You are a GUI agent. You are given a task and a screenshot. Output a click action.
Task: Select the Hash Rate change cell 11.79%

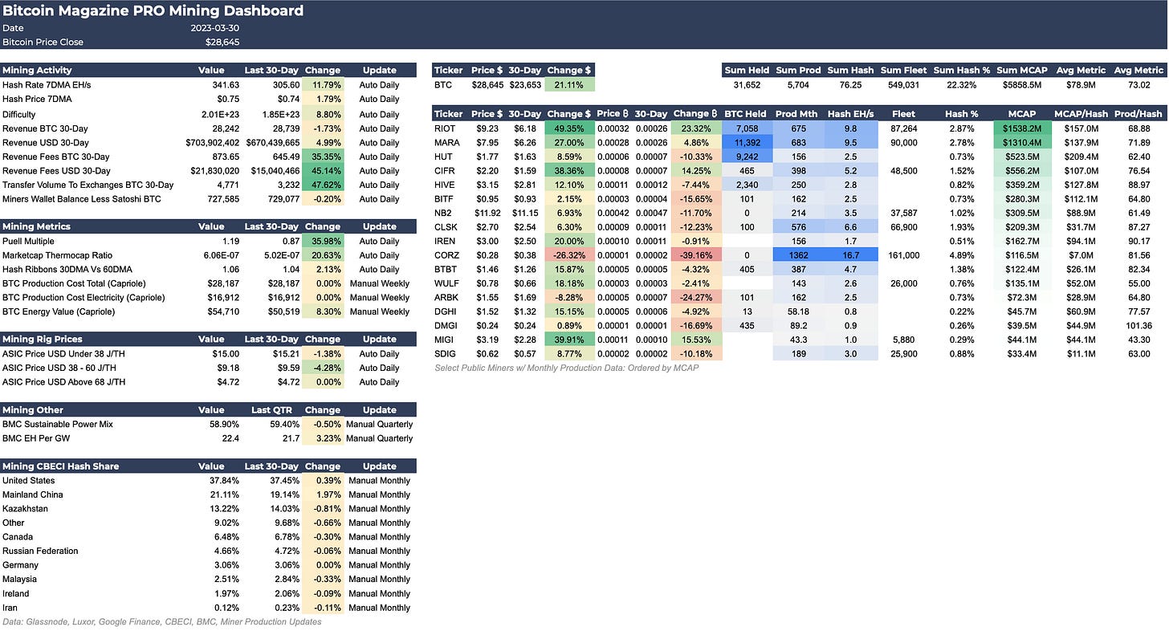click(323, 84)
